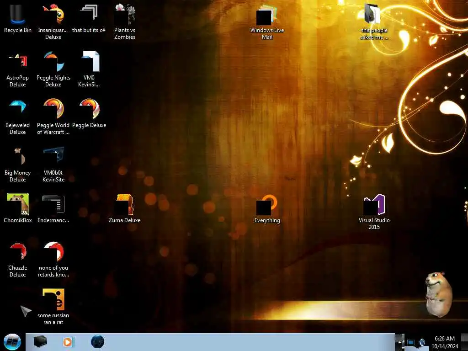Select the VM0 KevinSi... file icon
The width and height of the screenshot is (468, 351).
pyautogui.click(x=89, y=69)
